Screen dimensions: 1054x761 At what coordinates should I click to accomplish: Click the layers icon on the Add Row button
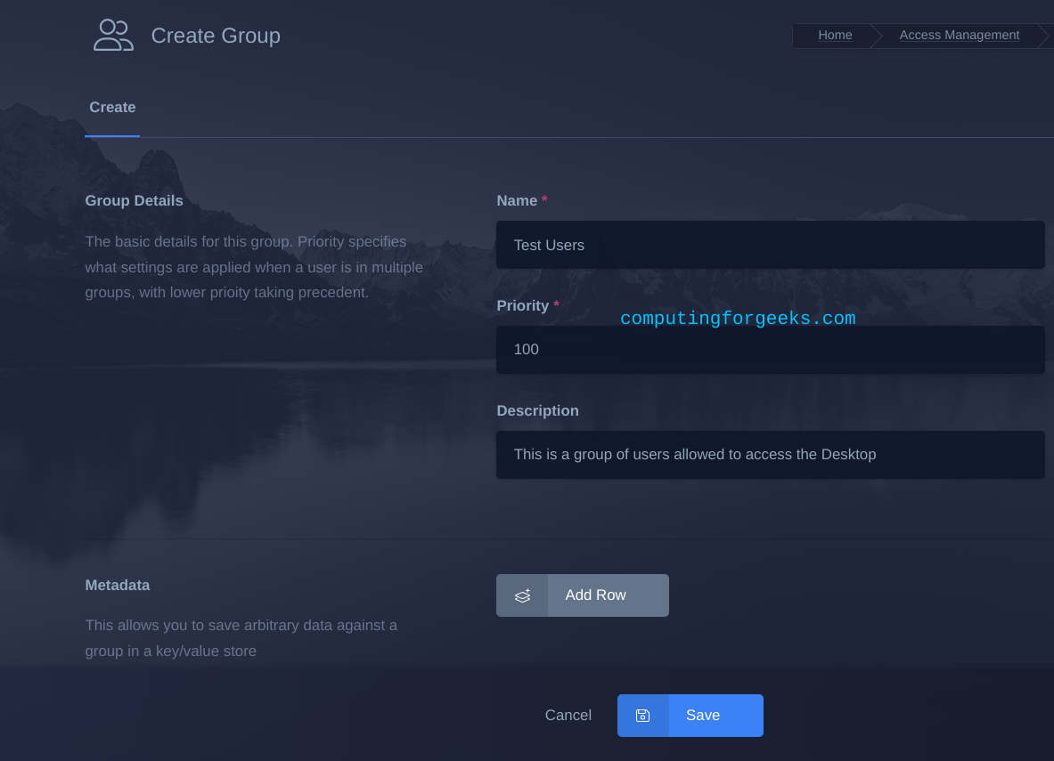[x=521, y=595]
